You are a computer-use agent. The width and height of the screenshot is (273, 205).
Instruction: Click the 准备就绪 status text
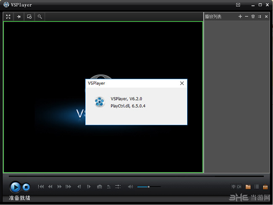pos(19,198)
